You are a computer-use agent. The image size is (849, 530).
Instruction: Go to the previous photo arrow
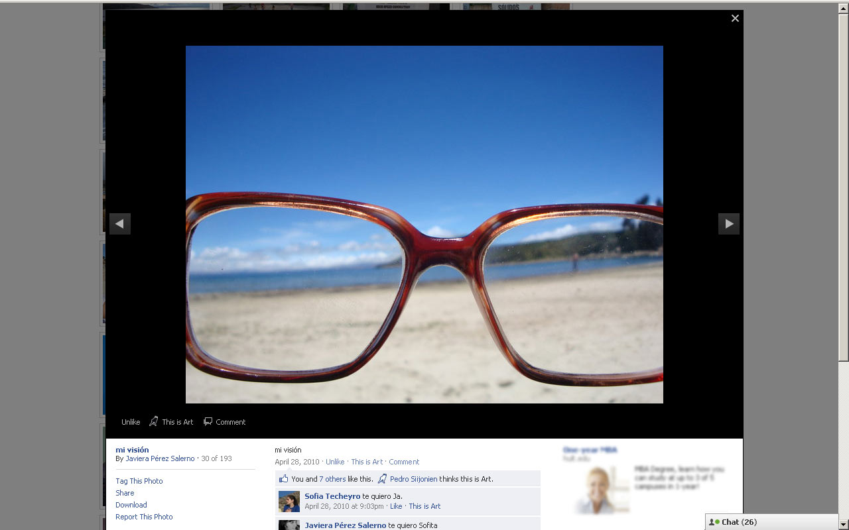[120, 224]
